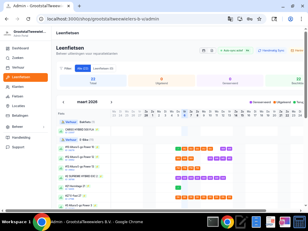Open the Dashboard from the sidebar
Viewport: 308px width, 231px height.
click(x=20, y=48)
